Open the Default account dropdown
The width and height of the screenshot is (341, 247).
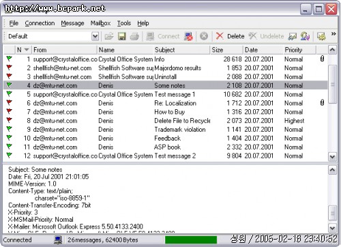[95, 36]
